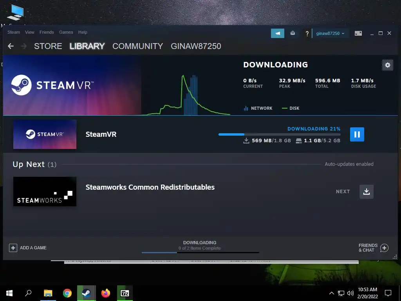This screenshot has height=301, width=401.
Task: Click Steamworks Common Redistributables title
Action: (150, 187)
